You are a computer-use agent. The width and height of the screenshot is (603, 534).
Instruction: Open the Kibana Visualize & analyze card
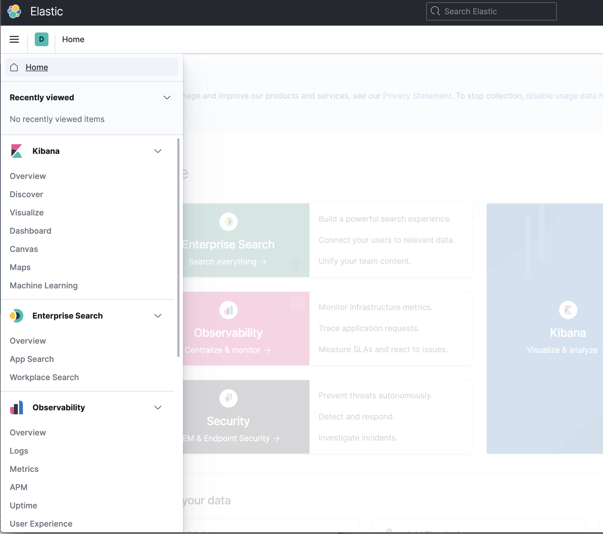click(545, 328)
